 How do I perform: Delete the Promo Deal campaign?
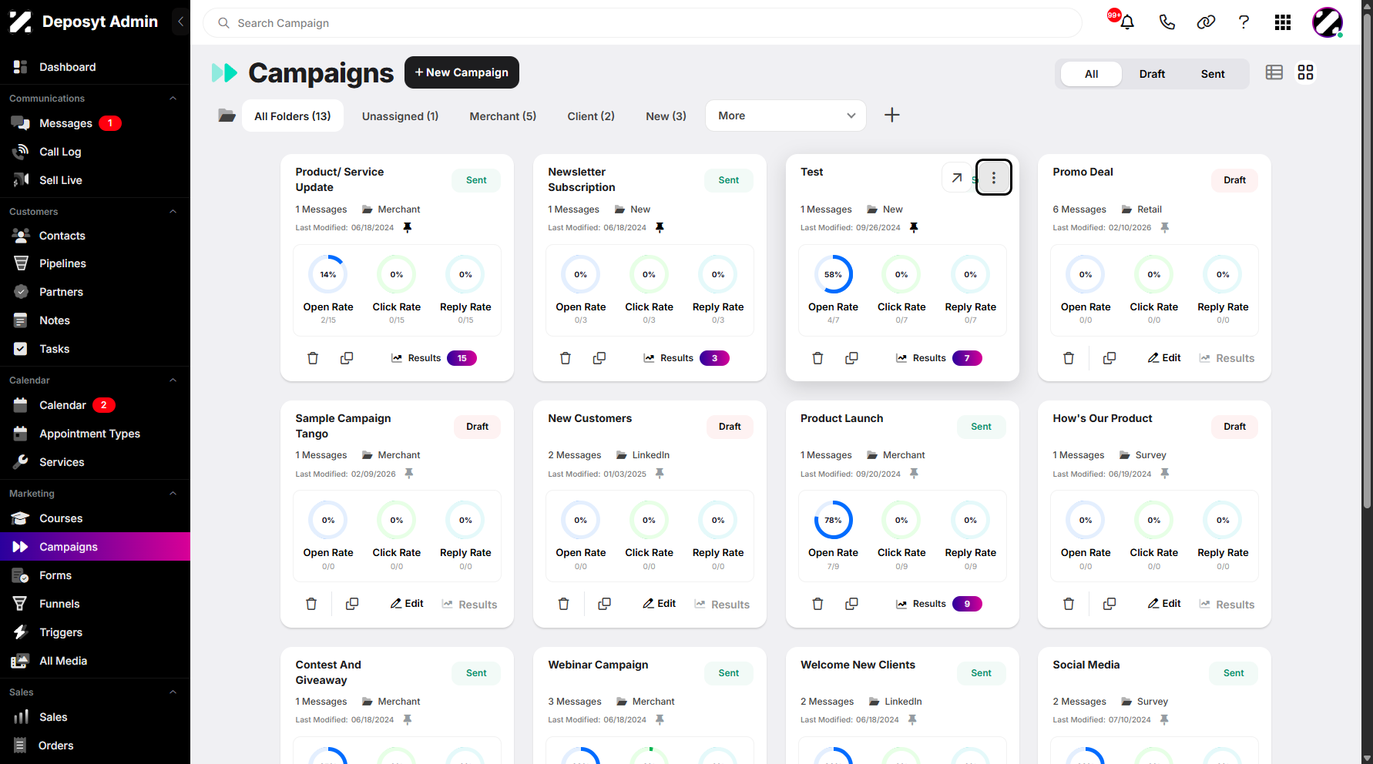point(1069,358)
